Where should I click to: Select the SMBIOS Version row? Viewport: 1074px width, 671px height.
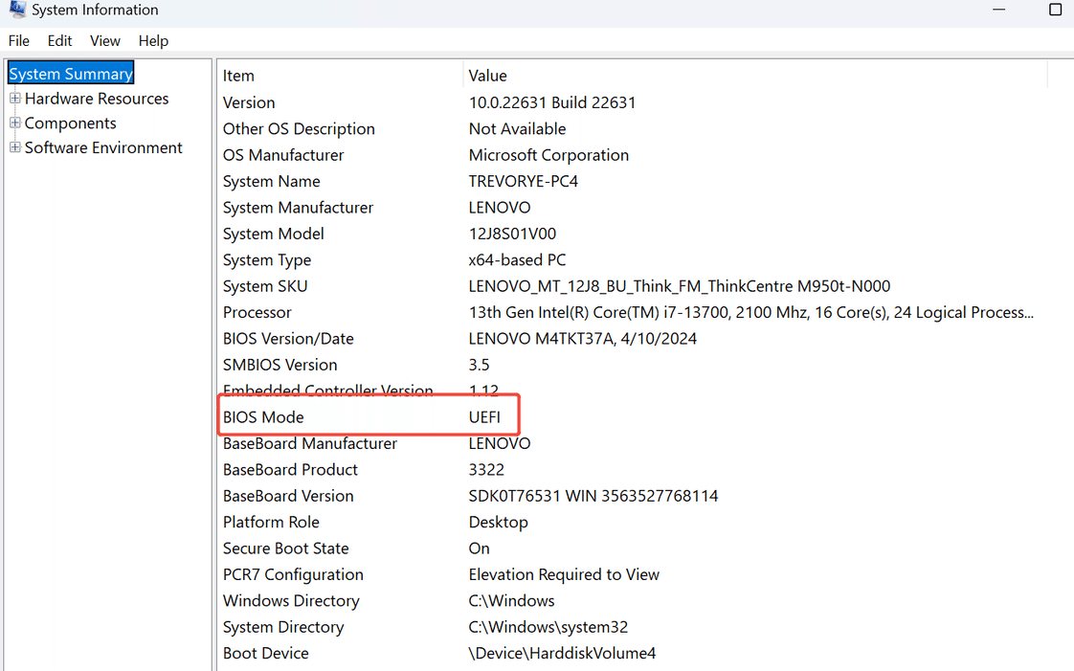pos(632,365)
